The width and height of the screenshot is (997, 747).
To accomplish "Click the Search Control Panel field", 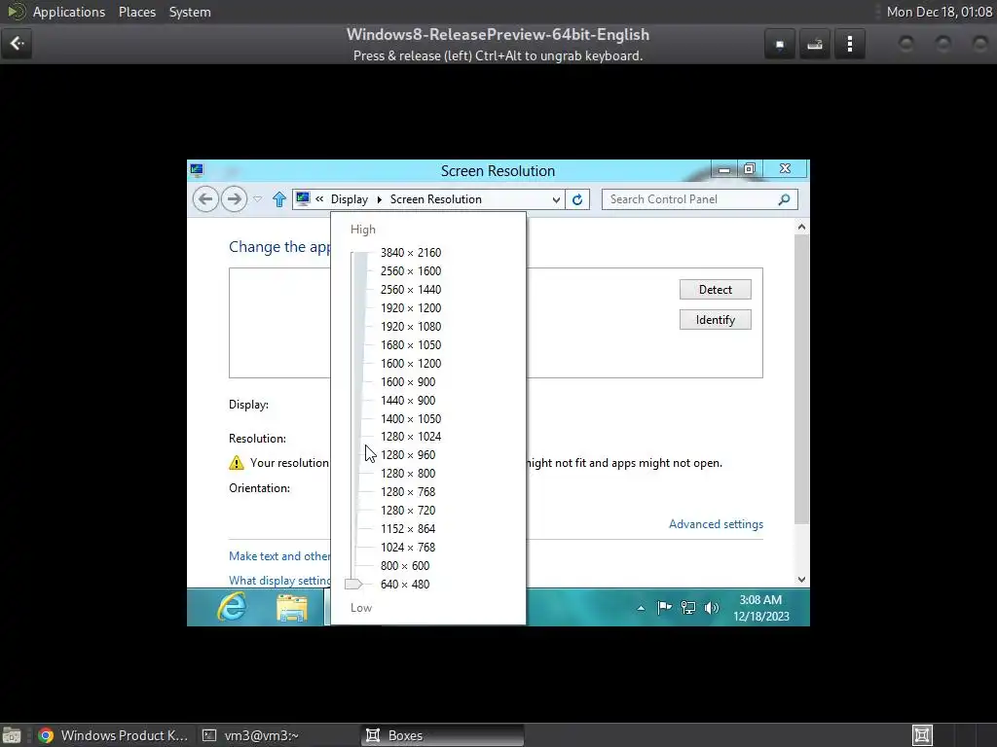I will click(x=699, y=199).
